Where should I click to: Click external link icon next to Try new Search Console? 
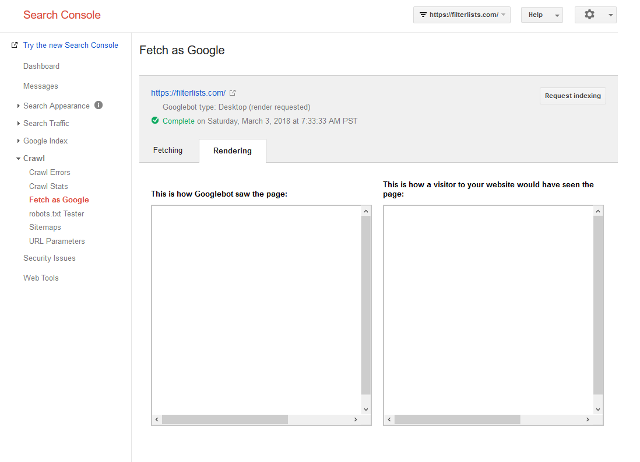pyautogui.click(x=15, y=45)
